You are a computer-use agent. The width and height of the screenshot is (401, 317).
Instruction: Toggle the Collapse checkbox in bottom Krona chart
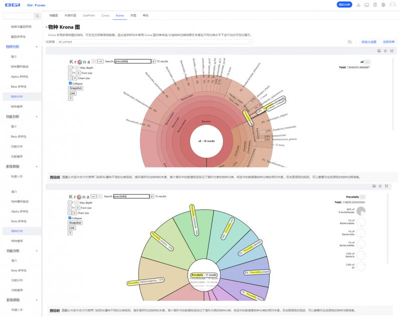[70, 218]
